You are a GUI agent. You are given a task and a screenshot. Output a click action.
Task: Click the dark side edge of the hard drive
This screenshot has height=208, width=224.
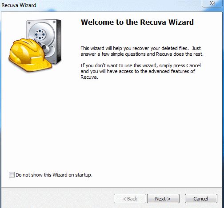(x=59, y=41)
